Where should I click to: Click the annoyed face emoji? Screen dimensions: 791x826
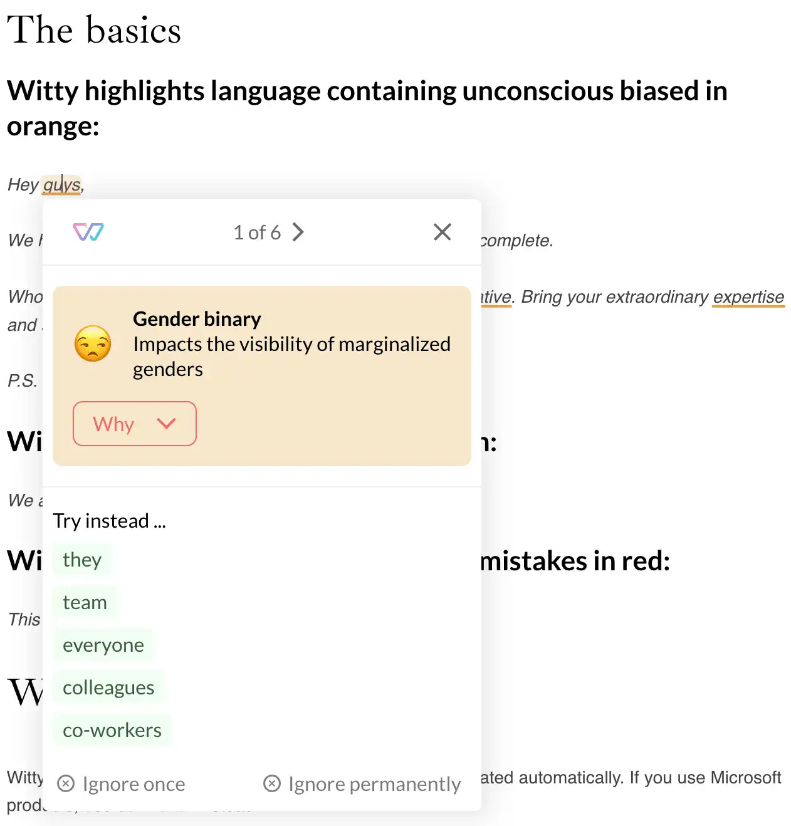93,344
